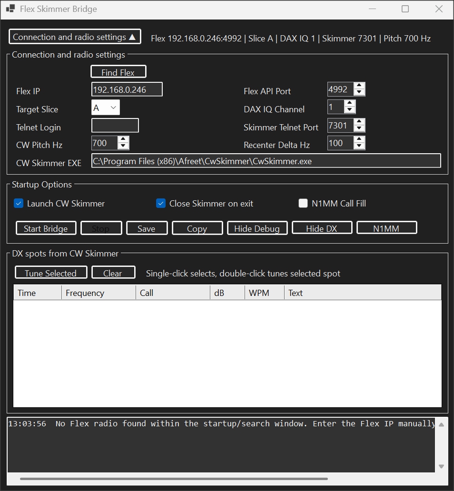Screen dimensions: 454x491
Task: Increase the Skimmer Telnet Port value
Action: point(359,122)
